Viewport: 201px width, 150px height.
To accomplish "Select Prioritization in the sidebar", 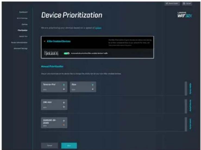I will pos(23,30).
